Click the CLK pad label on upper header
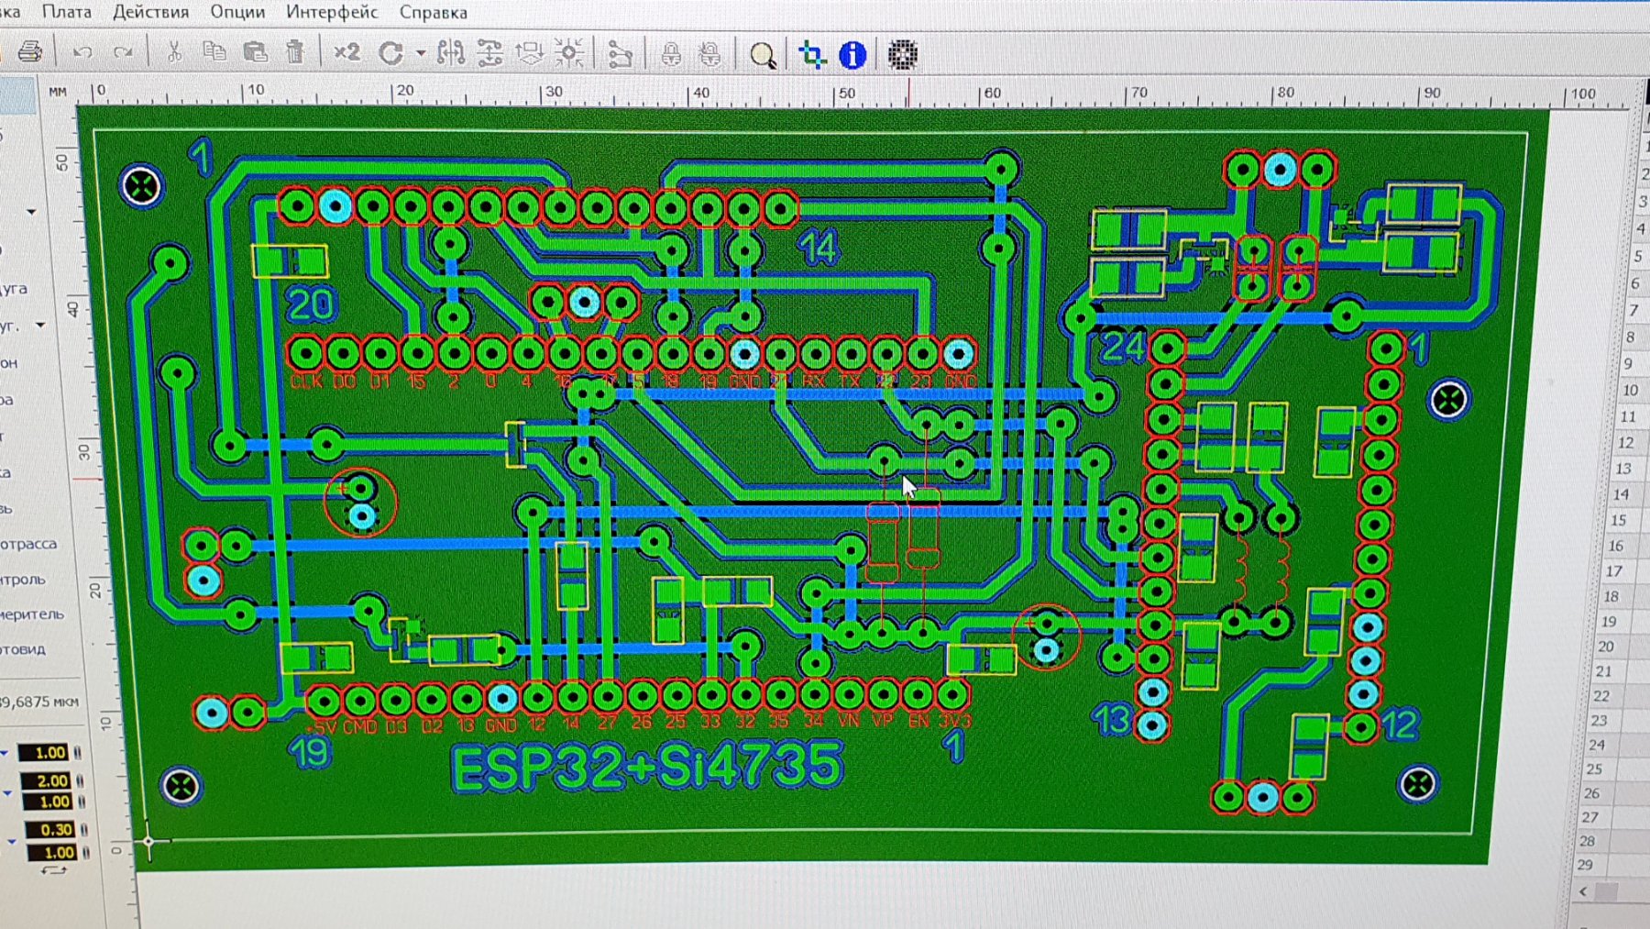The width and height of the screenshot is (1650, 929). (x=306, y=382)
